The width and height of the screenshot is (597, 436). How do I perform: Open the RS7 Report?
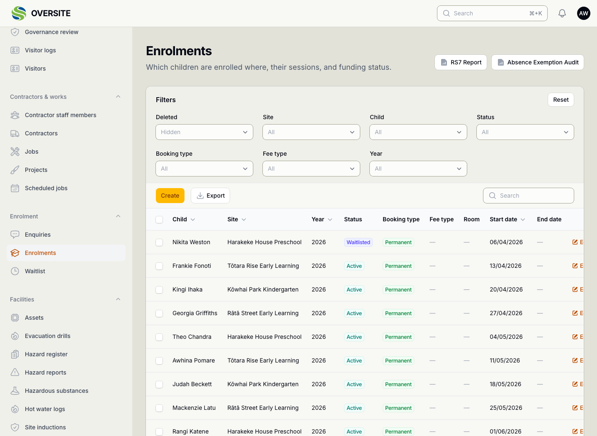461,62
